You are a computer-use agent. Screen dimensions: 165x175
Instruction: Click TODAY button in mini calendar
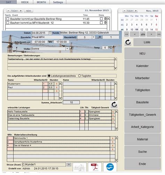[x=130, y=11]
